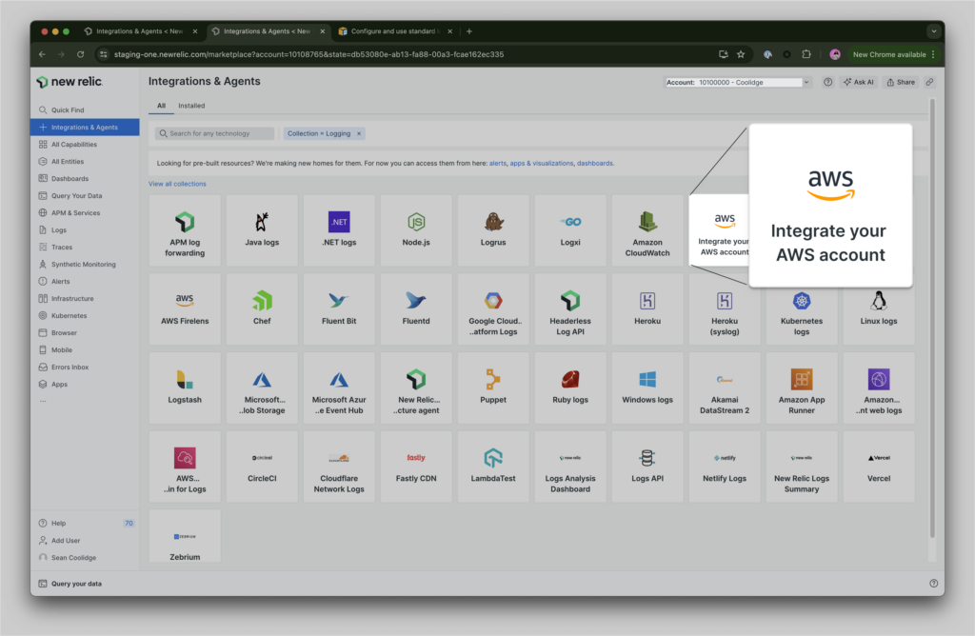This screenshot has width=975, height=636.
Task: Copy permalink using the link icon
Action: click(x=929, y=82)
